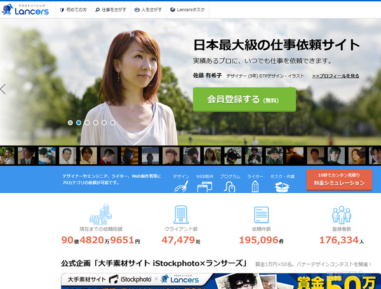Click the name 佐藤 有希子

tap(207, 76)
